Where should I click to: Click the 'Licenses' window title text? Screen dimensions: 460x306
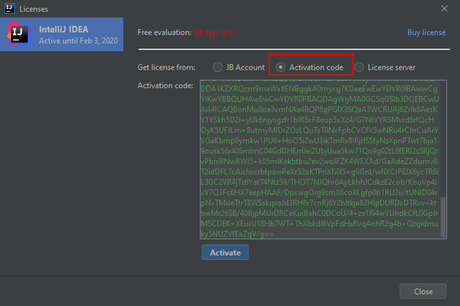[x=34, y=9]
